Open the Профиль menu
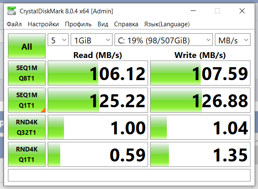 tap(78, 24)
